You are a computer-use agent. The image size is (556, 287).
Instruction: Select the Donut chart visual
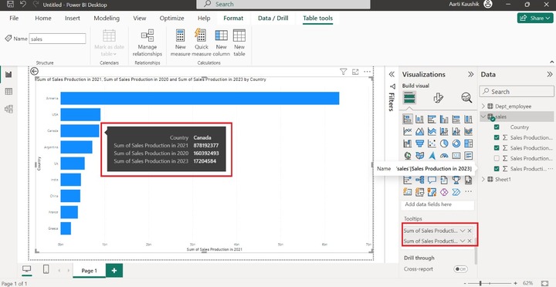pos(456,143)
